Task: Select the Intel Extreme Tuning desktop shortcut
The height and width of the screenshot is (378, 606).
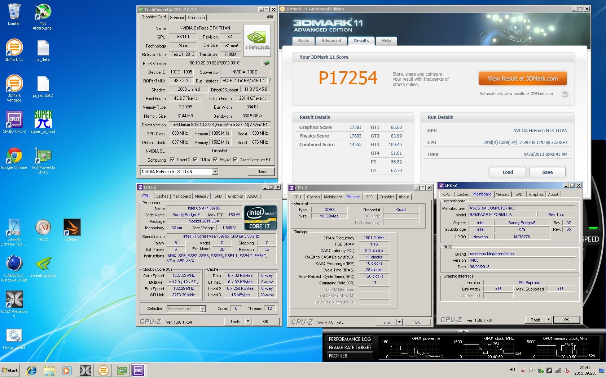Action: (14, 233)
